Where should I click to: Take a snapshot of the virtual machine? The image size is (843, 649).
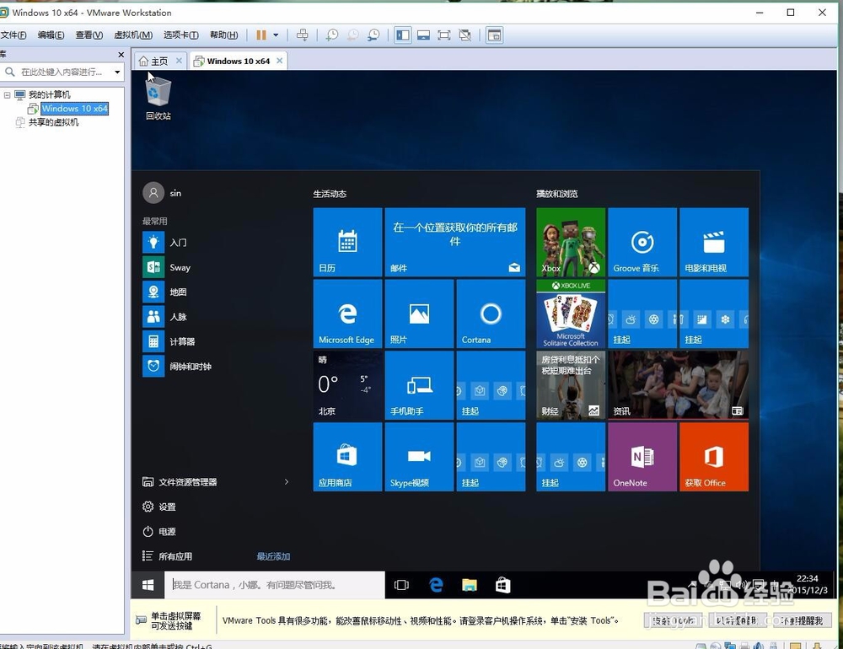point(331,35)
